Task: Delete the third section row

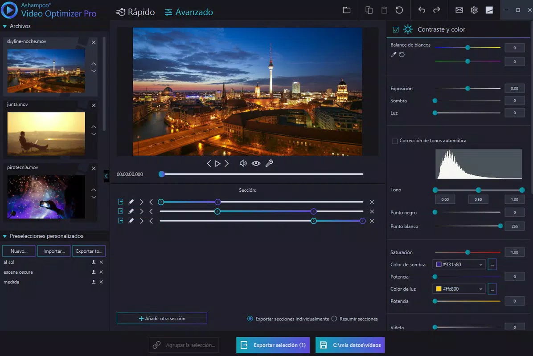Action: [372, 221]
